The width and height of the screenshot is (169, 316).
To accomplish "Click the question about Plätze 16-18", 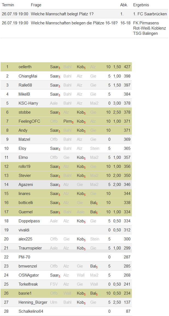I will click(x=74, y=23).
